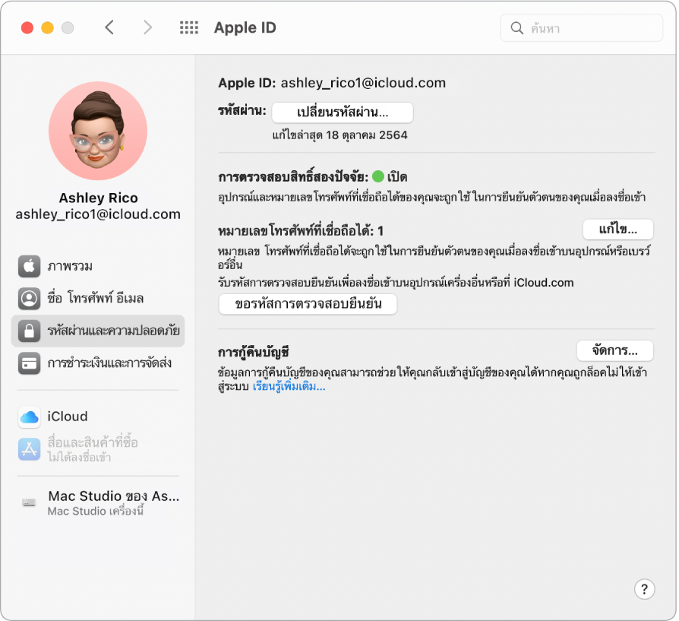Screen dimensions: 679x621
Task: Click the หมายเลขโทรศัพท์ที่เชื่อถือได้: 1 heading
Action: coord(301,230)
